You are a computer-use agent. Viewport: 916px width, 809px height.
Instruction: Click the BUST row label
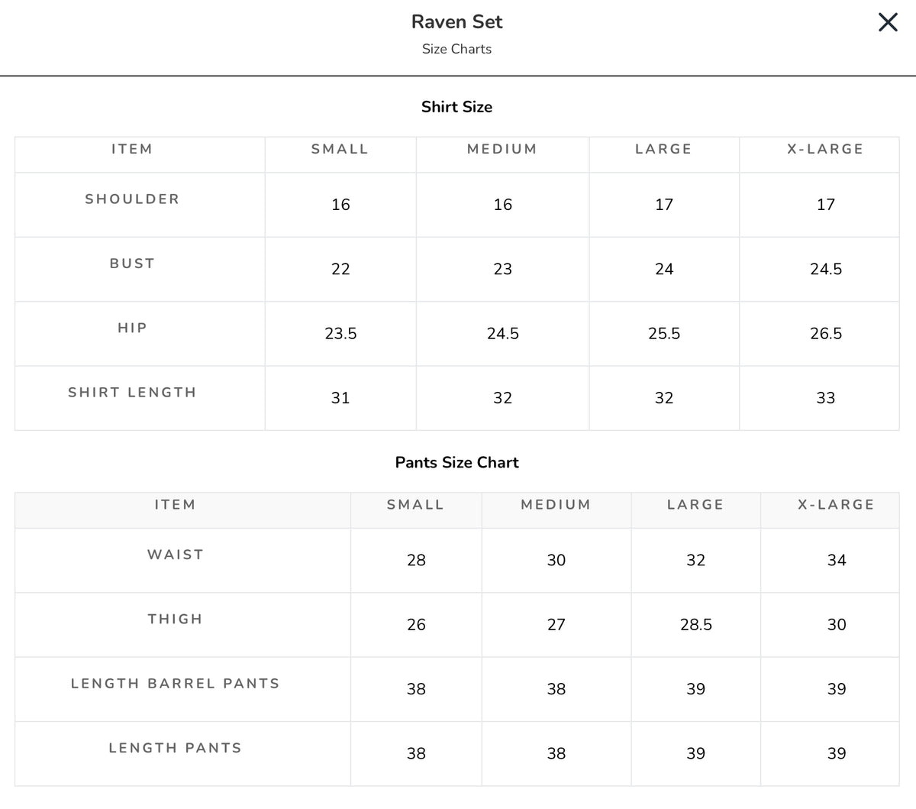click(132, 263)
